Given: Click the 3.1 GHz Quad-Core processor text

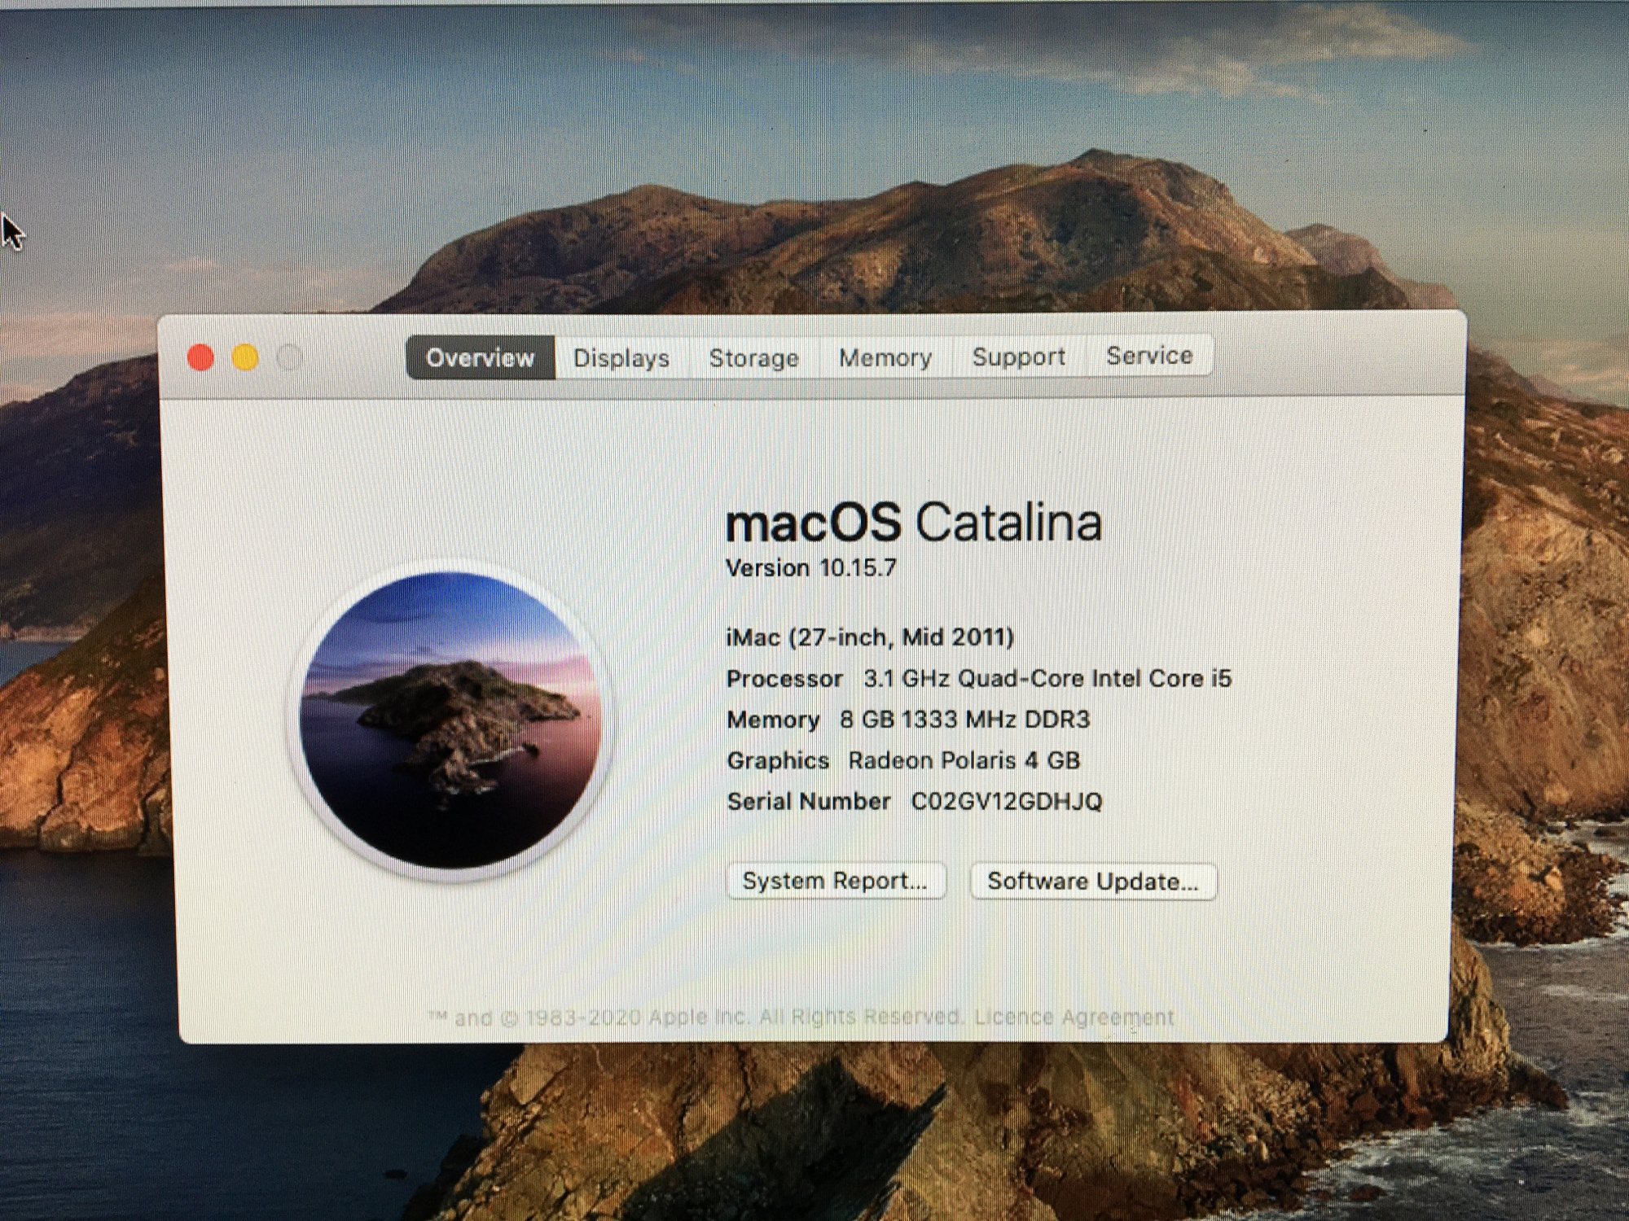Looking at the screenshot, I should point(1047,678).
